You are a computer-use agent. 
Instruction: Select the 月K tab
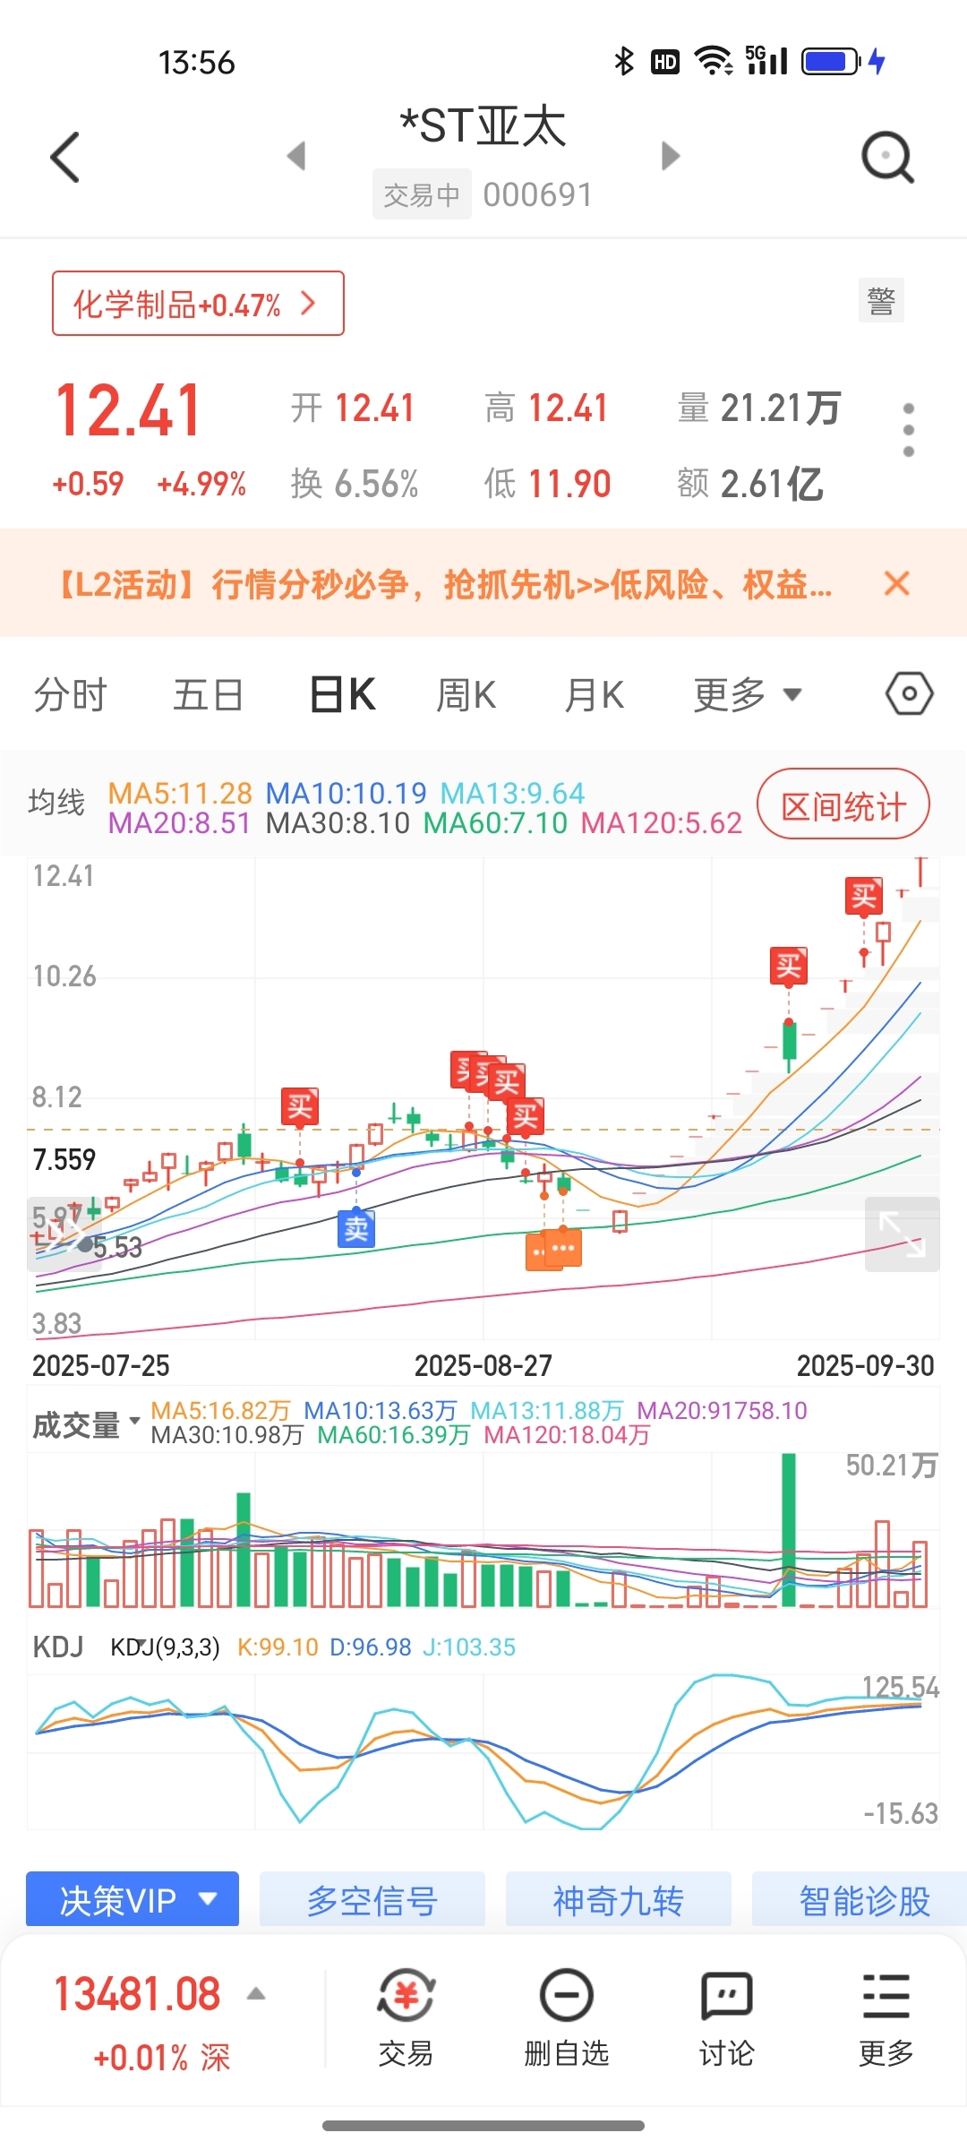[595, 695]
